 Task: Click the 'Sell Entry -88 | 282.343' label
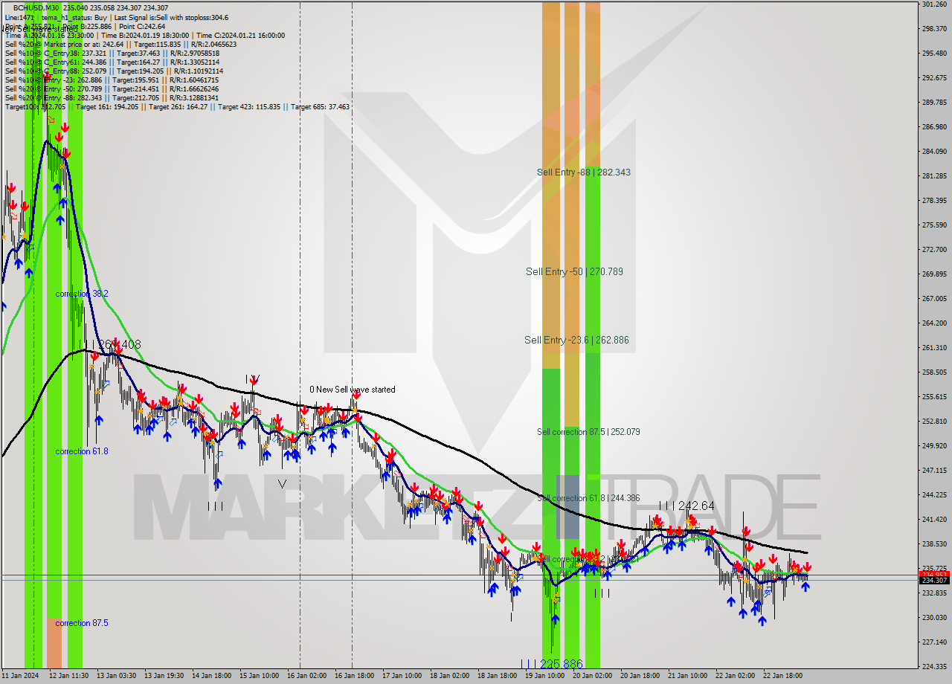(x=584, y=172)
